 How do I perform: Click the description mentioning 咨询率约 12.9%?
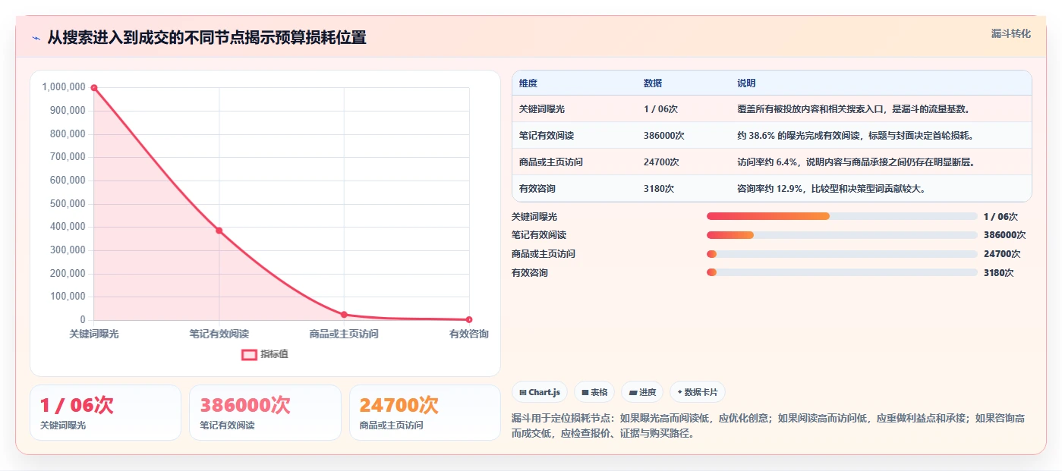point(830,189)
